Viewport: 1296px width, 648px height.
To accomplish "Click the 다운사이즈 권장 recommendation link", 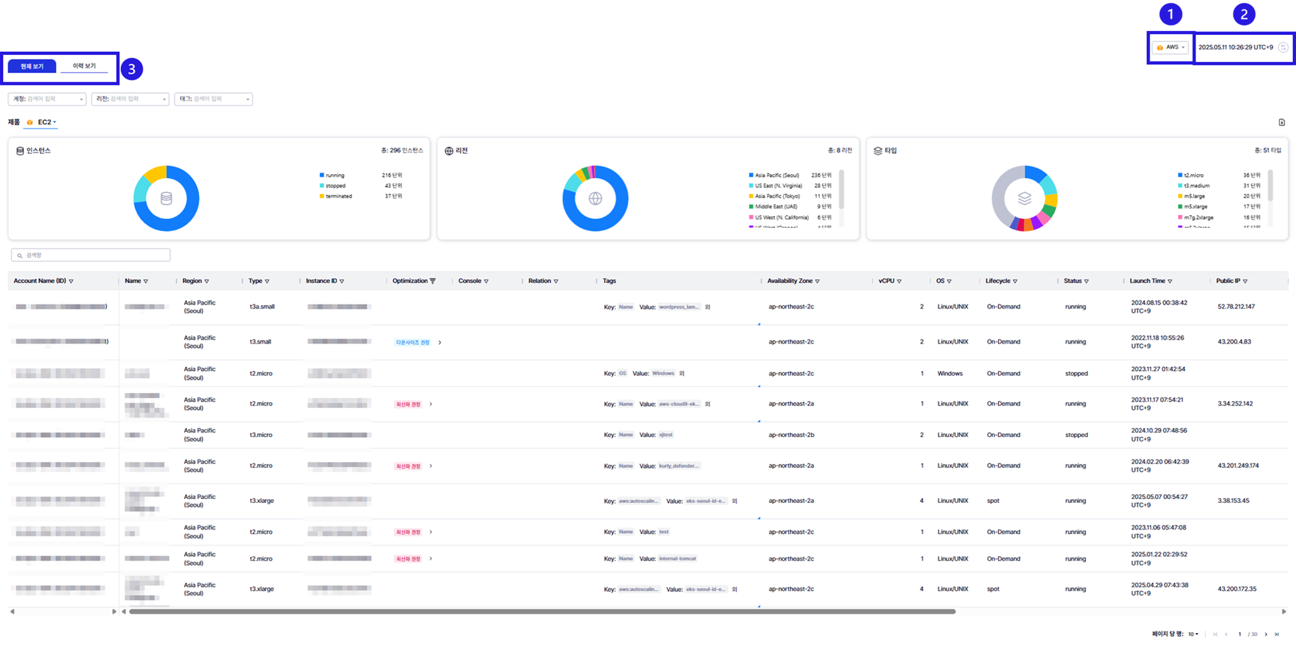I will point(413,342).
